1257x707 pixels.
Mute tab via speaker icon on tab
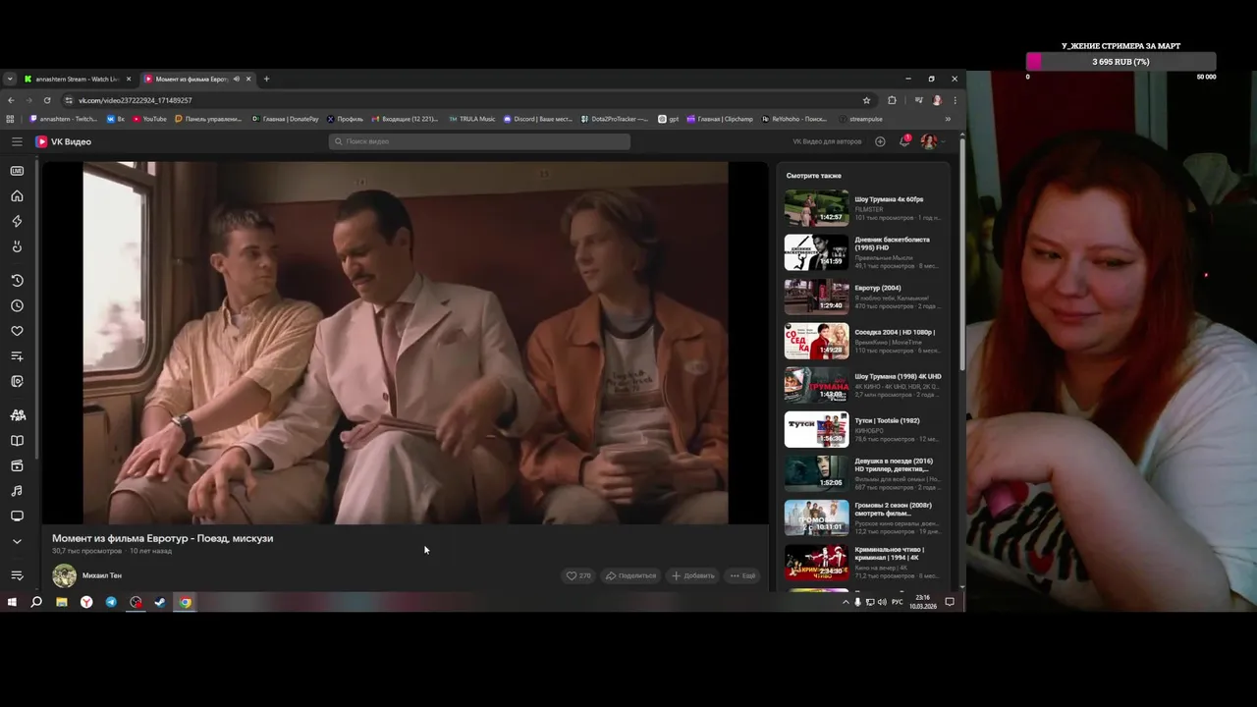coord(236,79)
